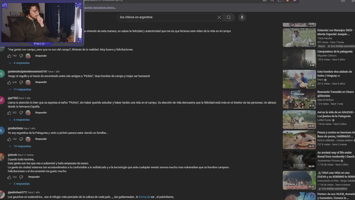Click creator heart badge on 743-like comment
This screenshot has height=200, width=355.
(x=28, y=56)
